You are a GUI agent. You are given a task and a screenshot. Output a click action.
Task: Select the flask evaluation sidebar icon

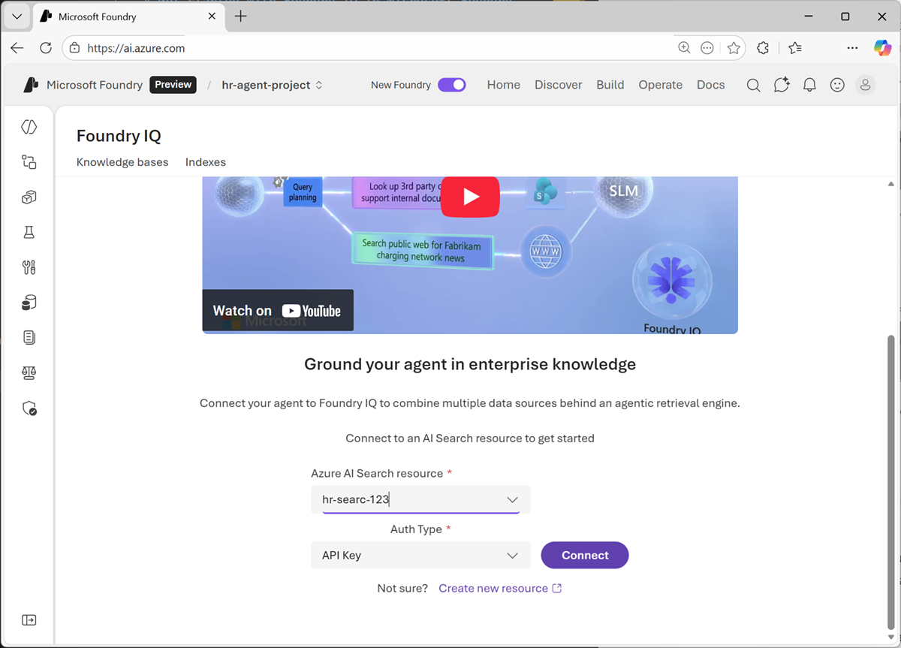[29, 232]
